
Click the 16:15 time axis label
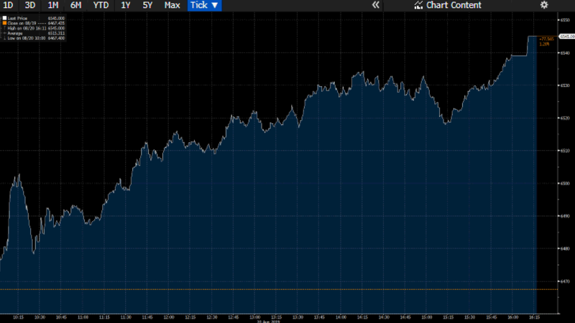(x=534, y=317)
